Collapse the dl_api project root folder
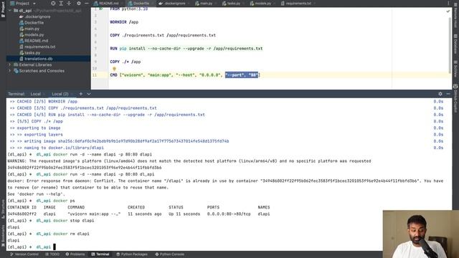This screenshot has width=459, height=258. [x=10, y=11]
